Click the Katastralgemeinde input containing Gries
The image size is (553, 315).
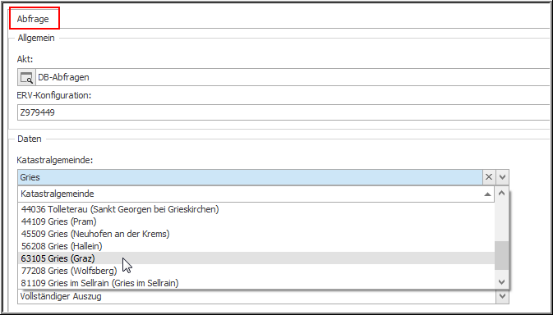(250, 177)
